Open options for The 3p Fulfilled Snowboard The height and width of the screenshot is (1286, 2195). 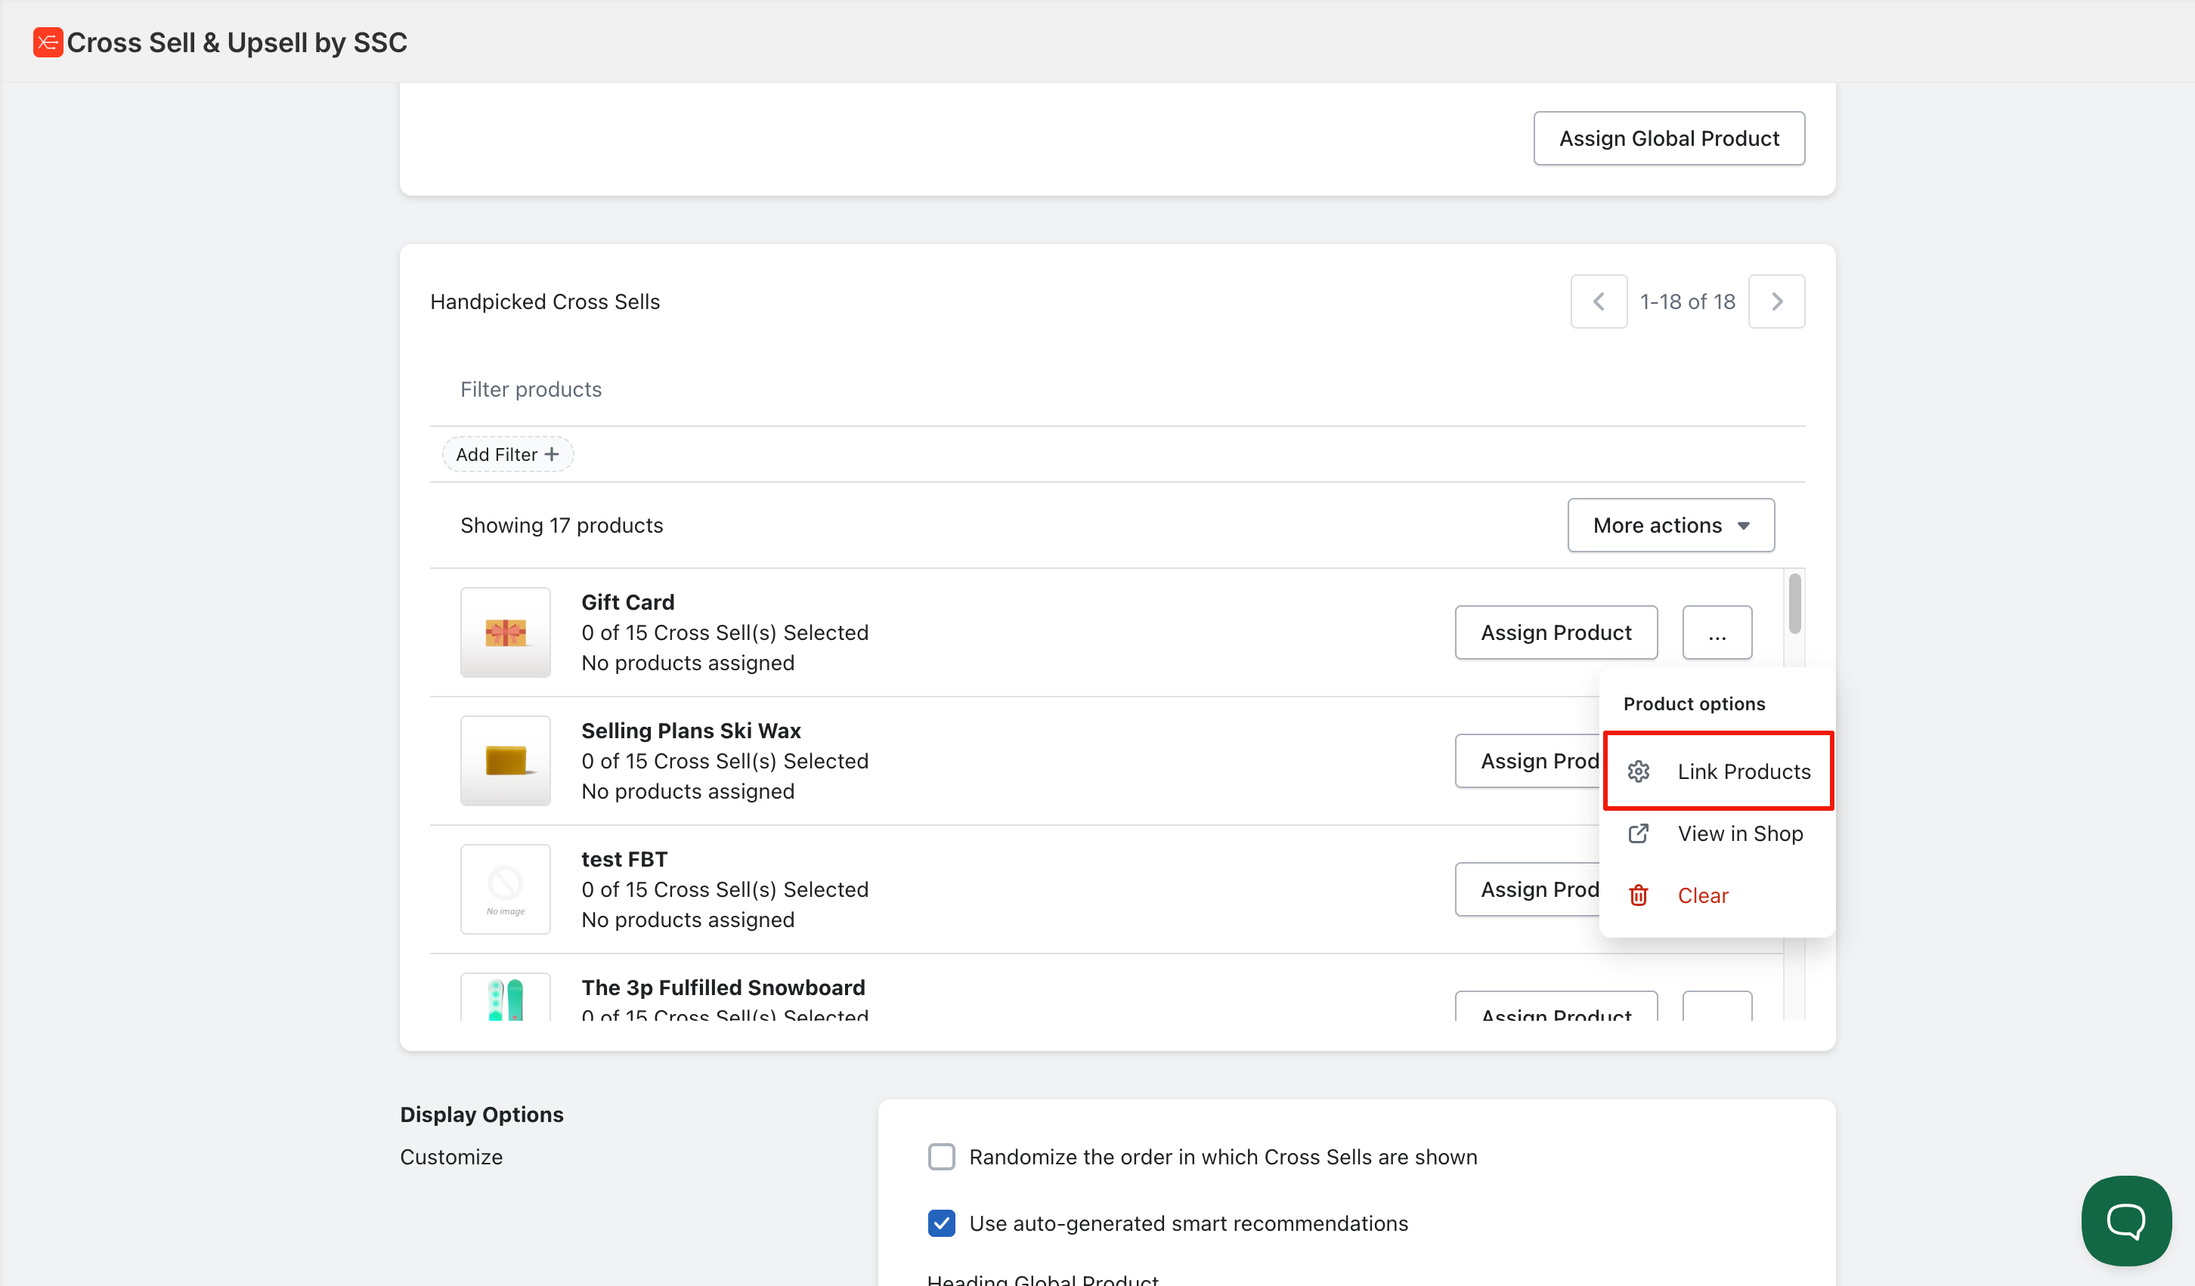pyautogui.click(x=1716, y=1007)
